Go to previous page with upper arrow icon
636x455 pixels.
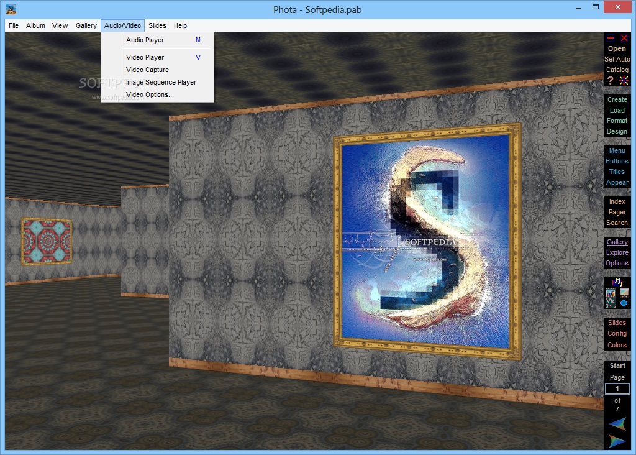(617, 424)
